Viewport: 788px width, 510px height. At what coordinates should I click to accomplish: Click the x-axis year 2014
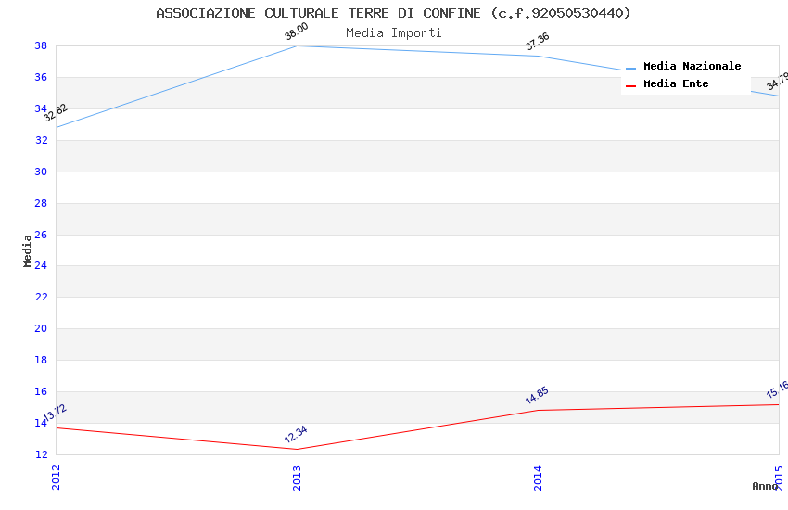(x=538, y=478)
